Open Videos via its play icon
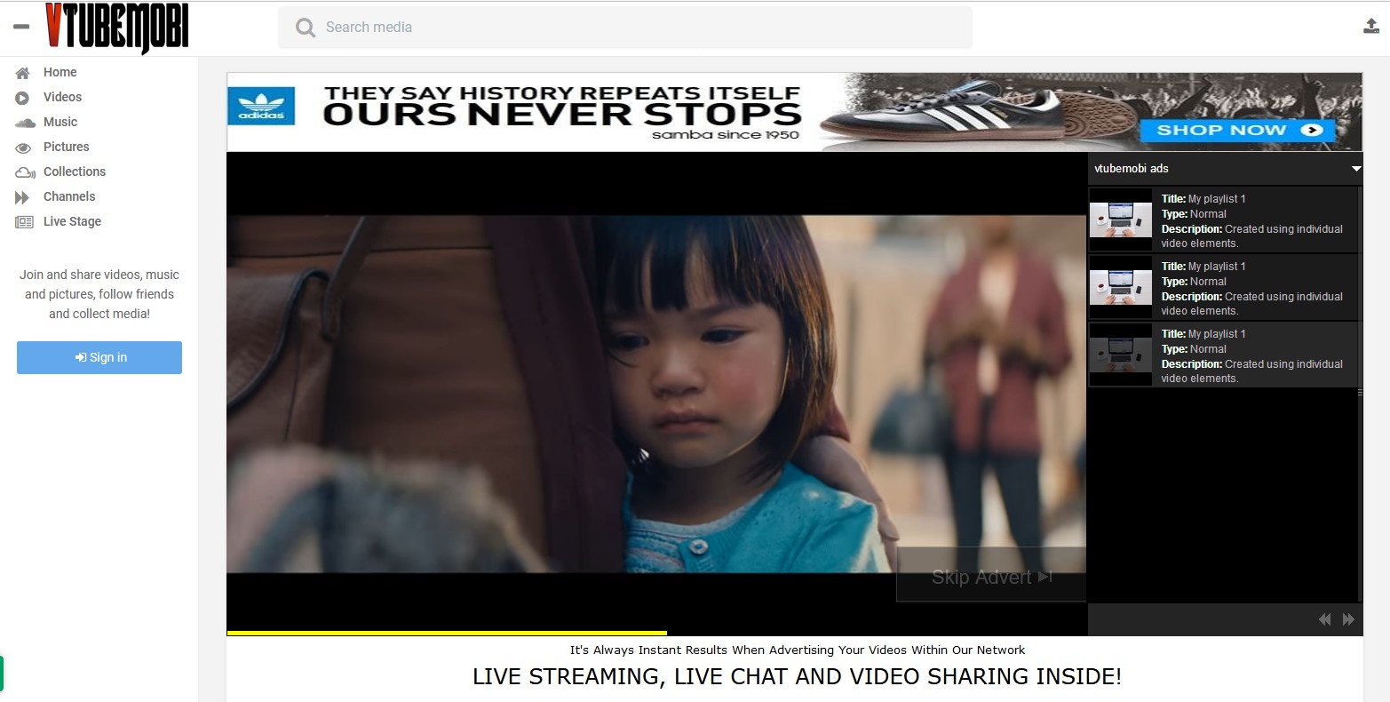1390x702 pixels. [23, 98]
